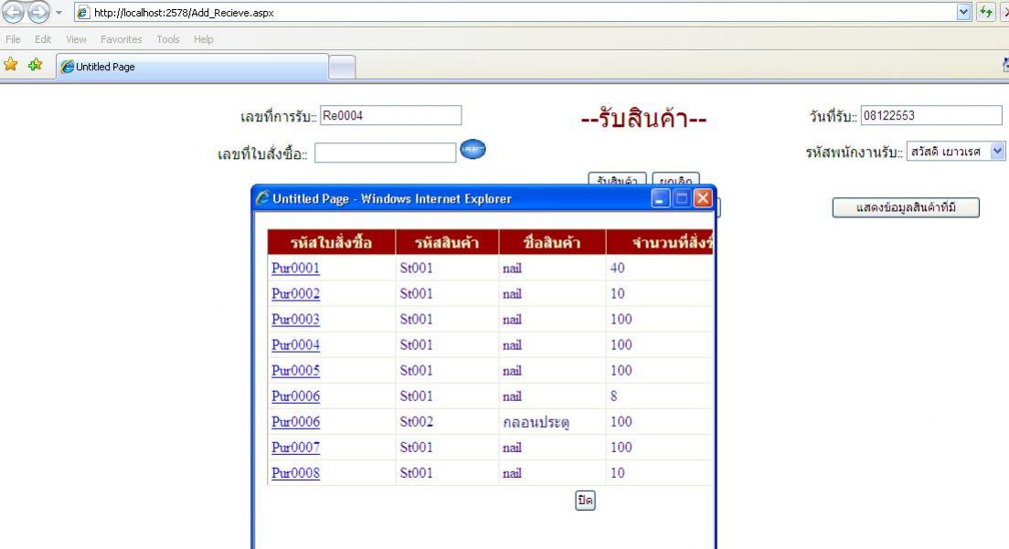Viewport: 1009px width, 549px height.
Task: Click the blue round search button
Action: [473, 149]
